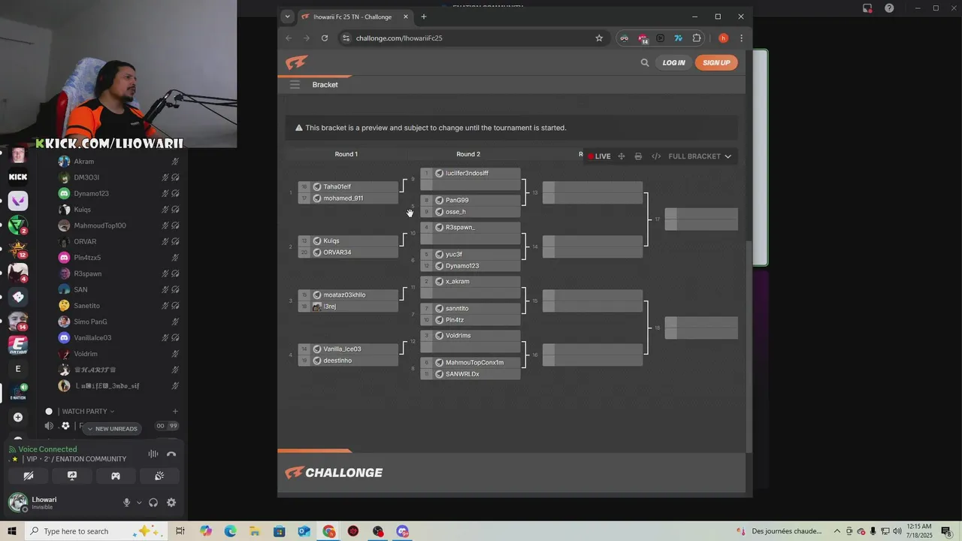
Task: Open the Chrome three-dot menu
Action: pos(741,38)
